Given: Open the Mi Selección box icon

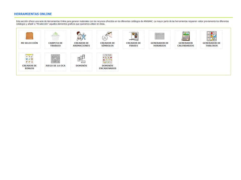Looking at the screenshot, I should [x=29, y=36].
